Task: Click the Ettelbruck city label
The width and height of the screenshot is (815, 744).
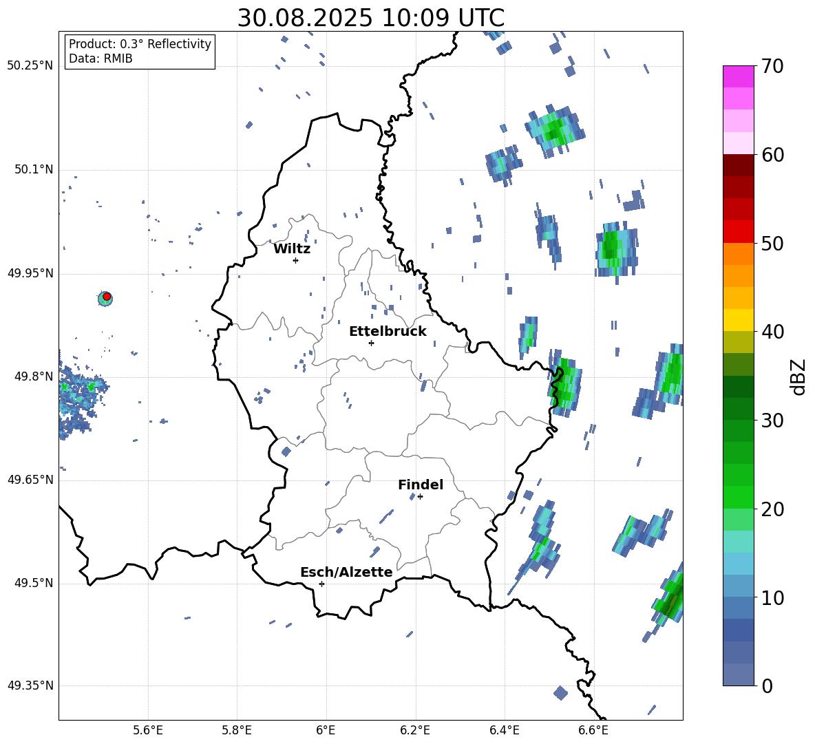Action: click(388, 332)
